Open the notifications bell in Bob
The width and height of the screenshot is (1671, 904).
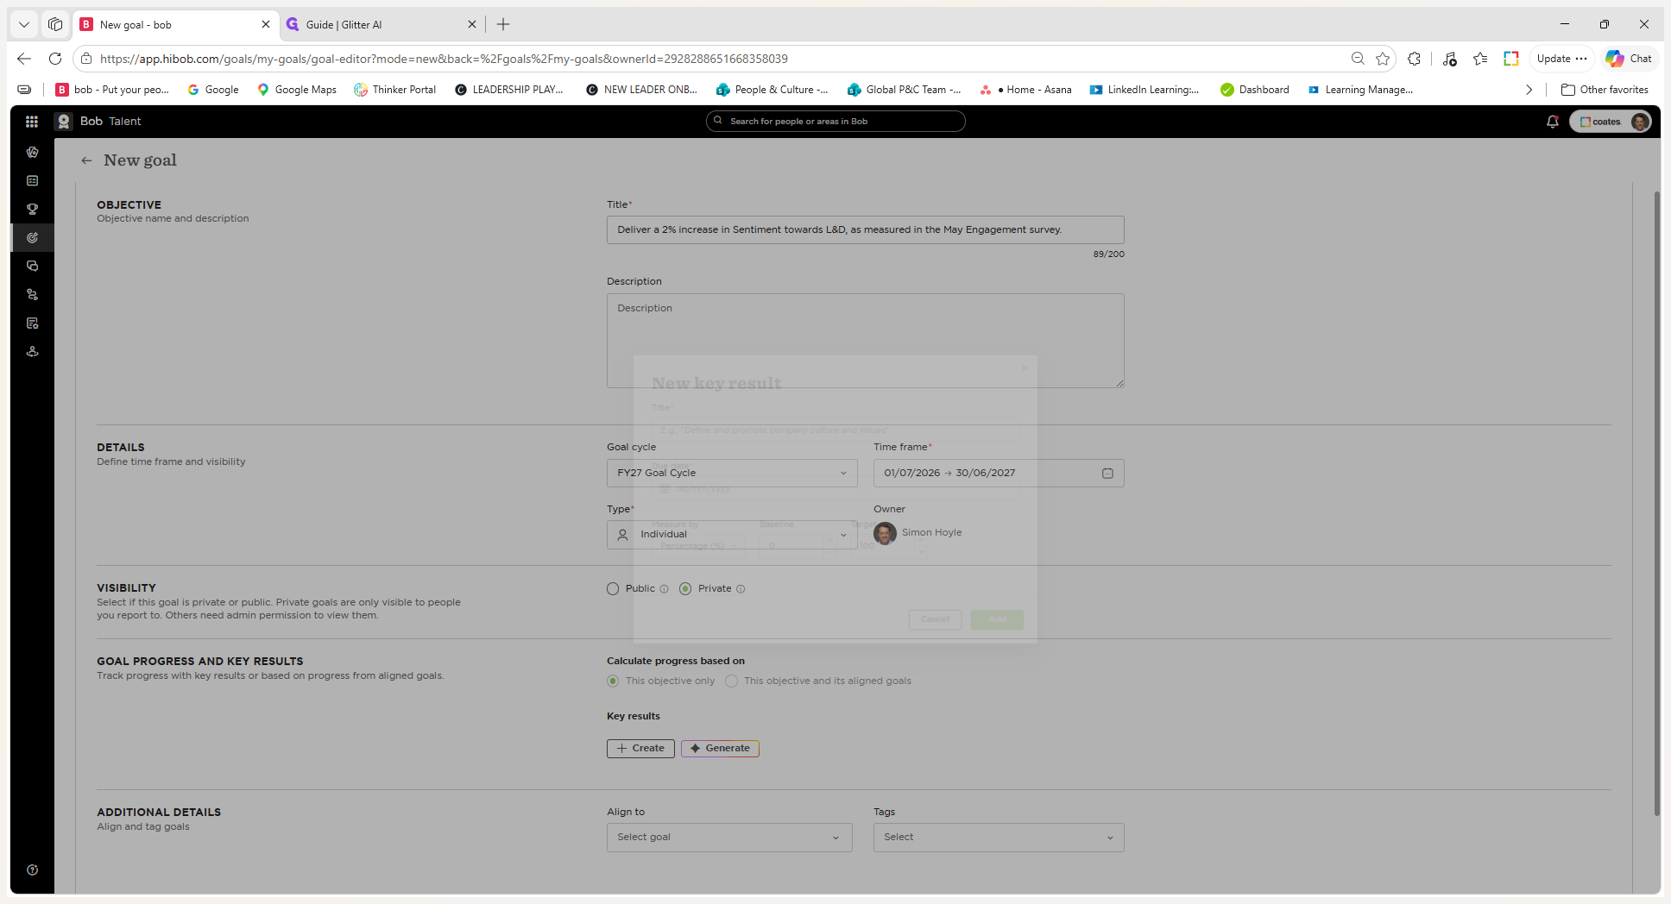[1552, 122]
